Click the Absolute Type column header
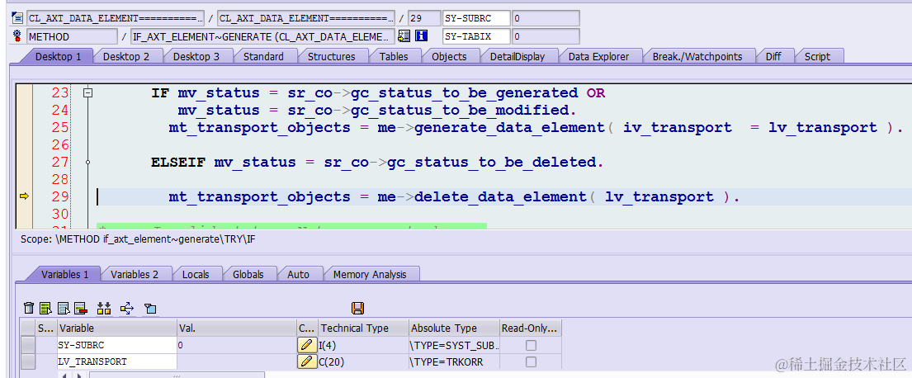The height and width of the screenshot is (378, 912). [454, 328]
